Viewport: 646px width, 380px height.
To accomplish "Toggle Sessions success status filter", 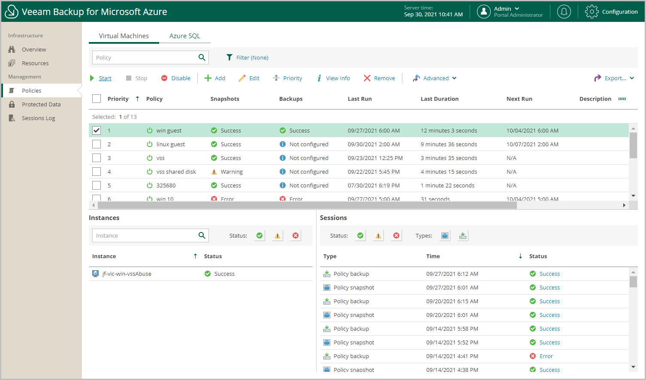I will (x=360, y=235).
